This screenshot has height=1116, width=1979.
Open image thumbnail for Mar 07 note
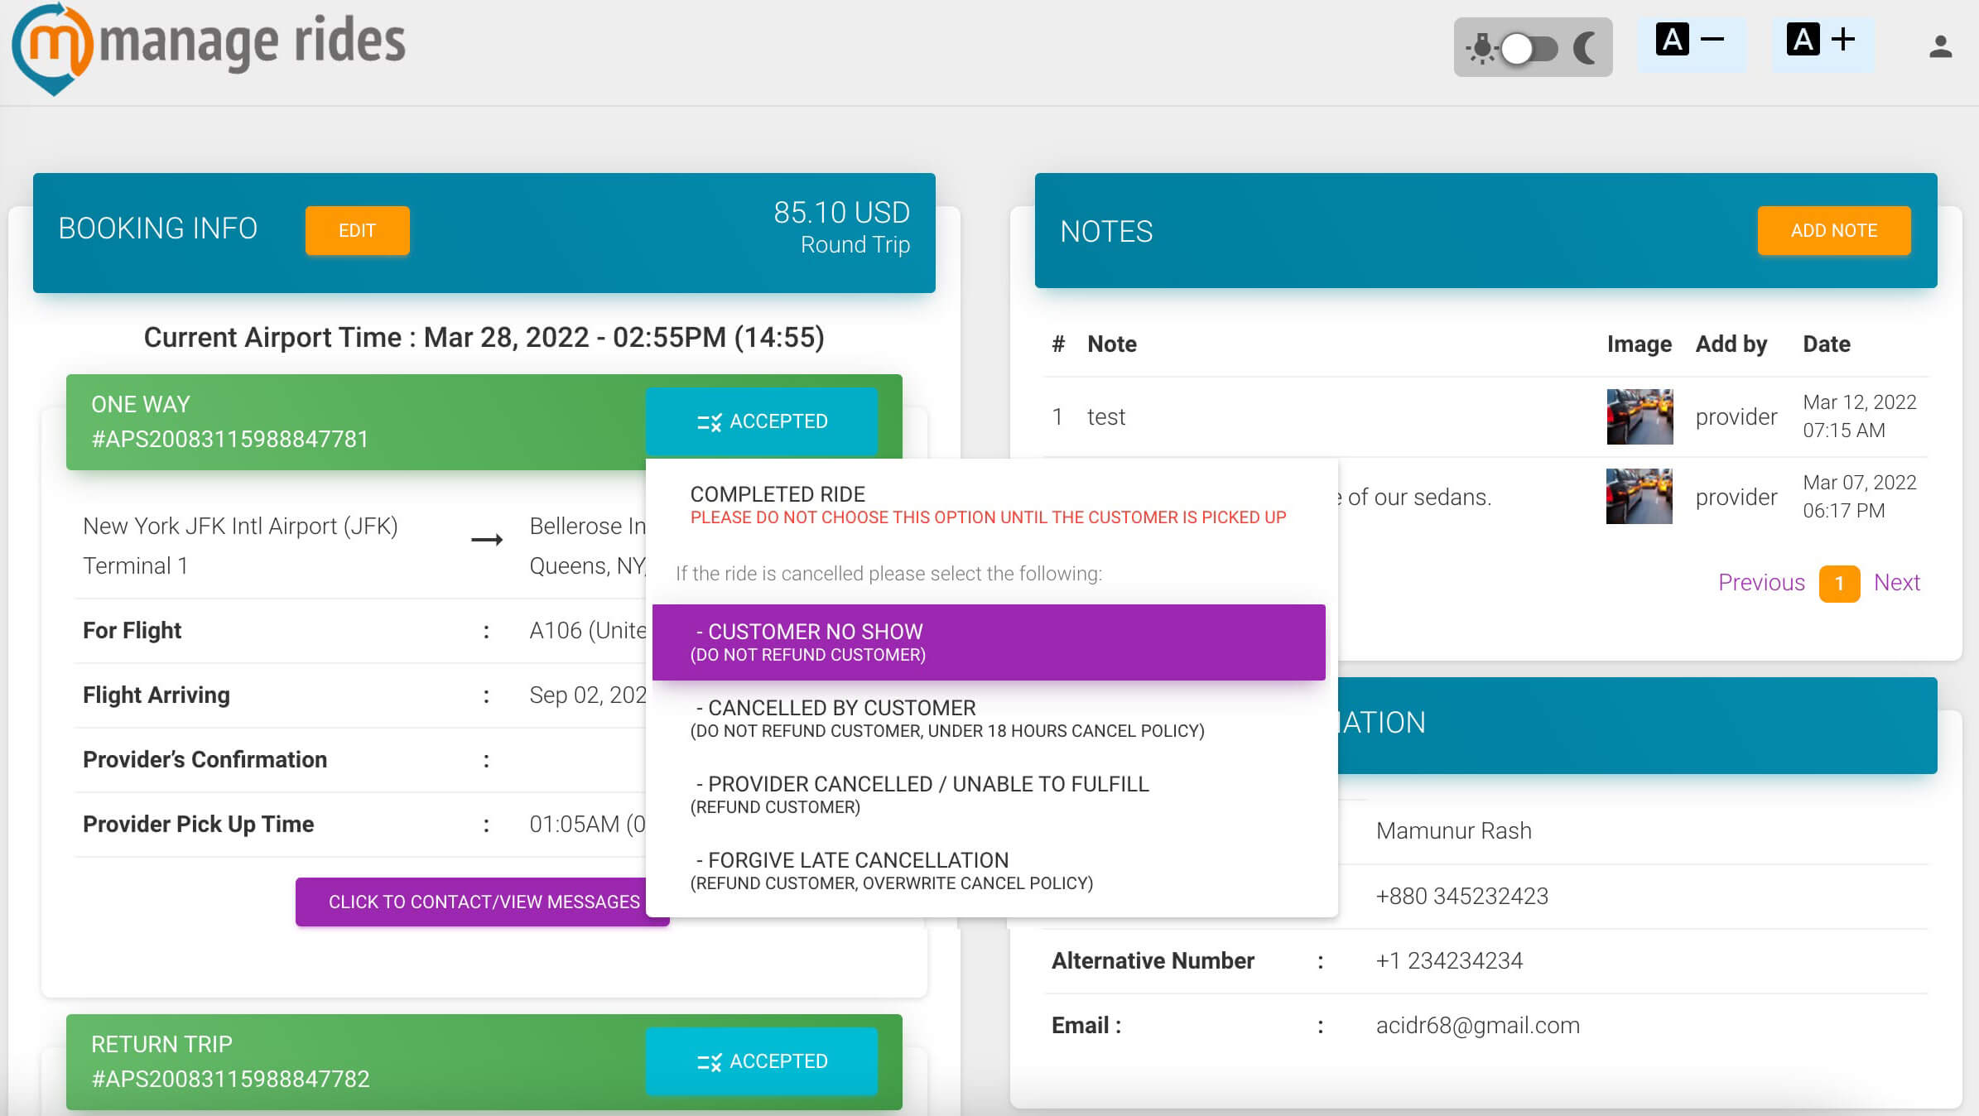(1640, 497)
